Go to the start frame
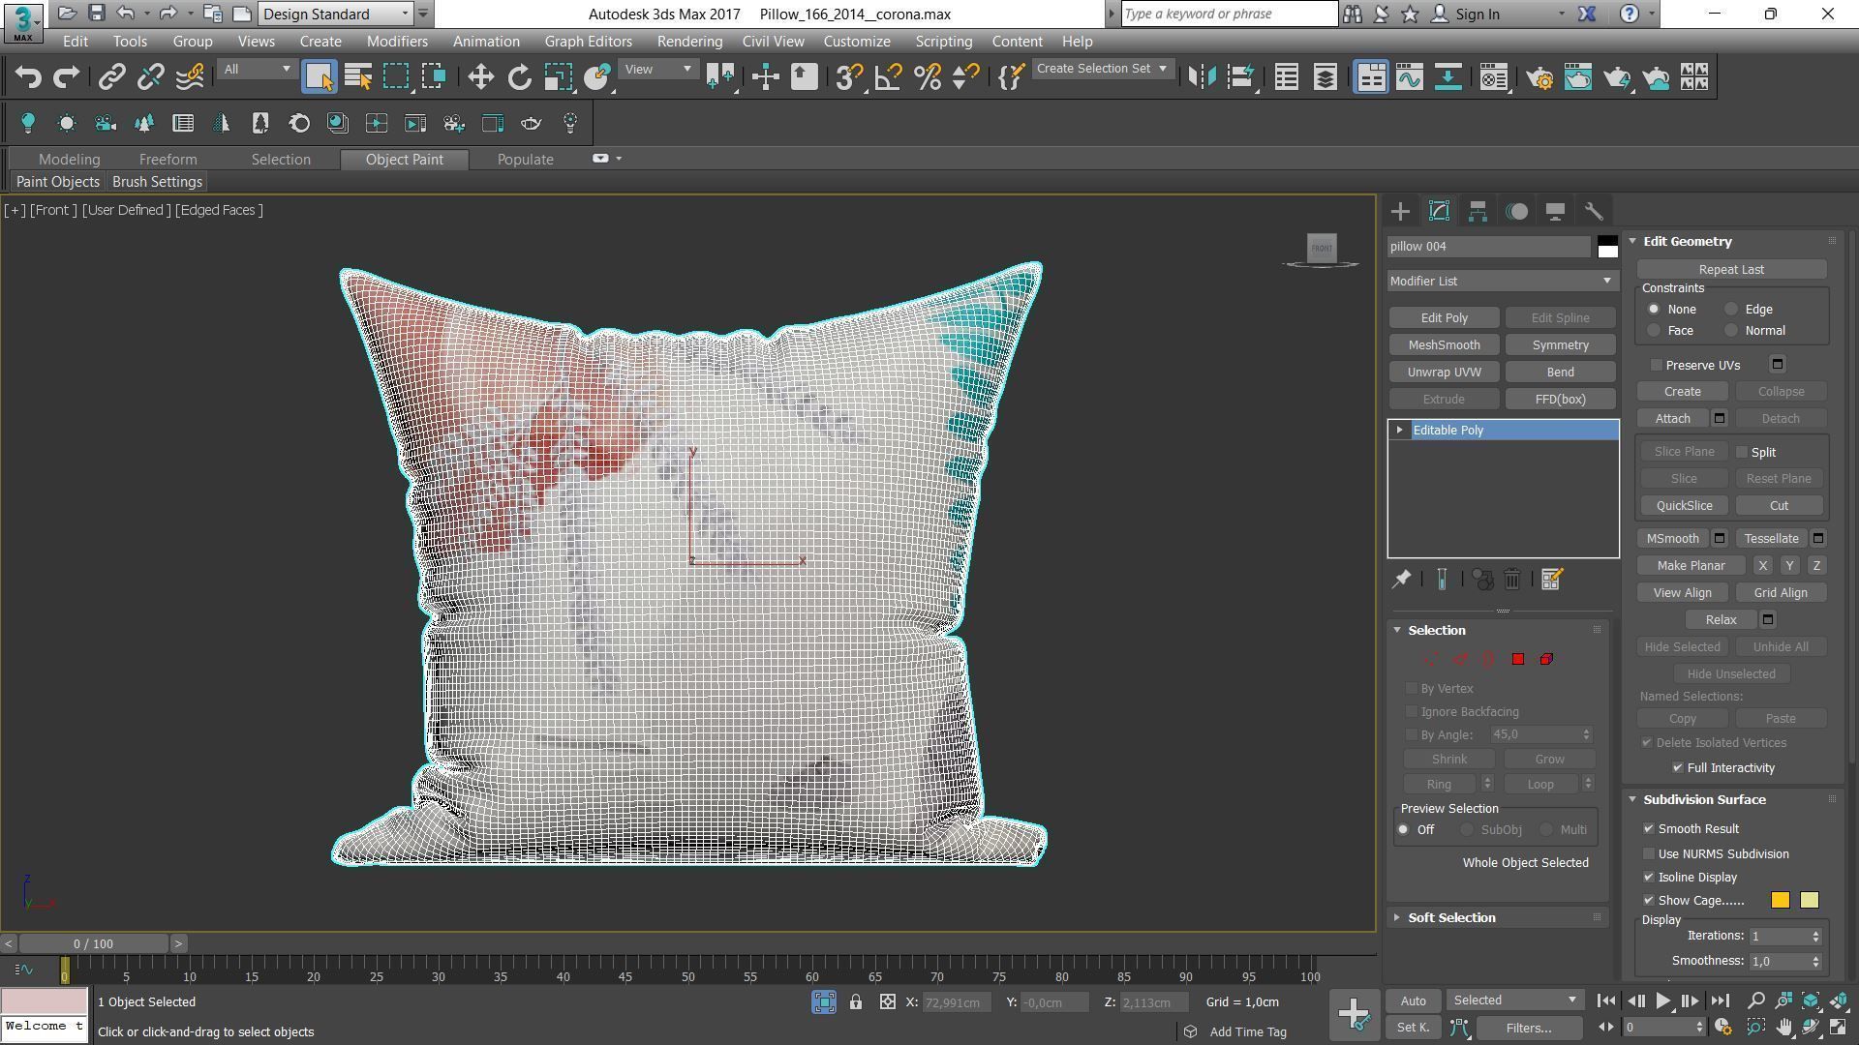1859x1045 pixels. (x=1605, y=1001)
